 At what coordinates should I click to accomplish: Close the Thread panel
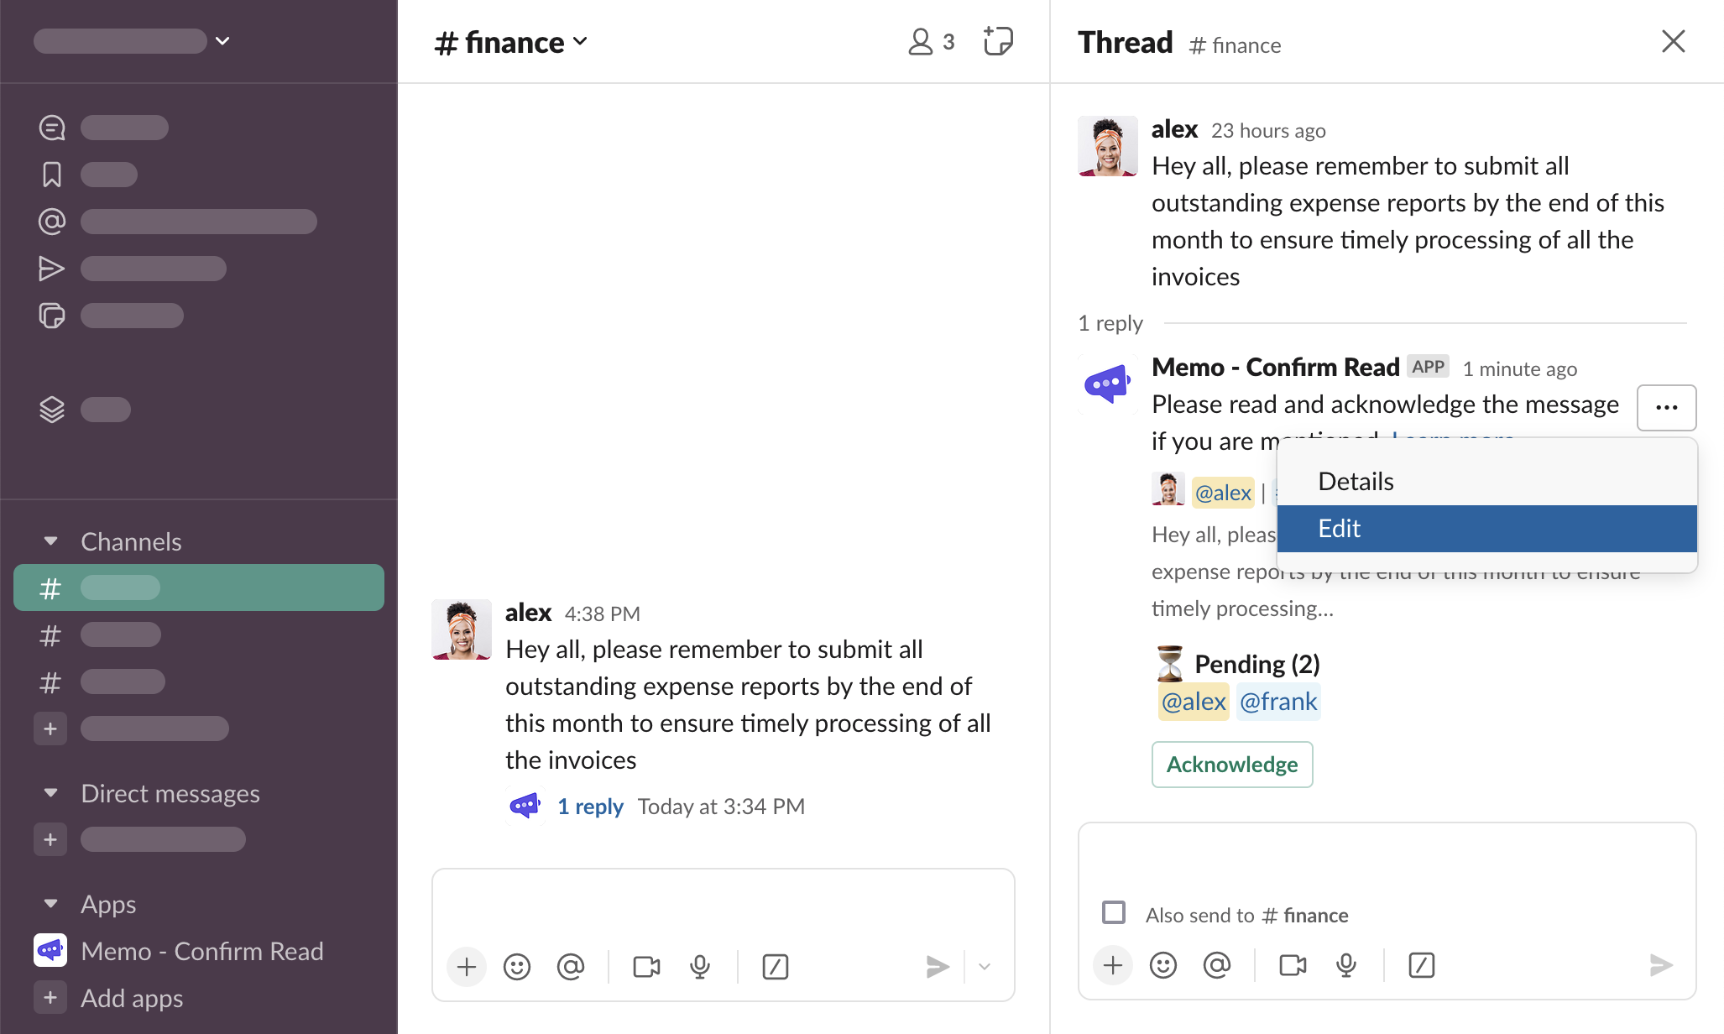(1673, 41)
